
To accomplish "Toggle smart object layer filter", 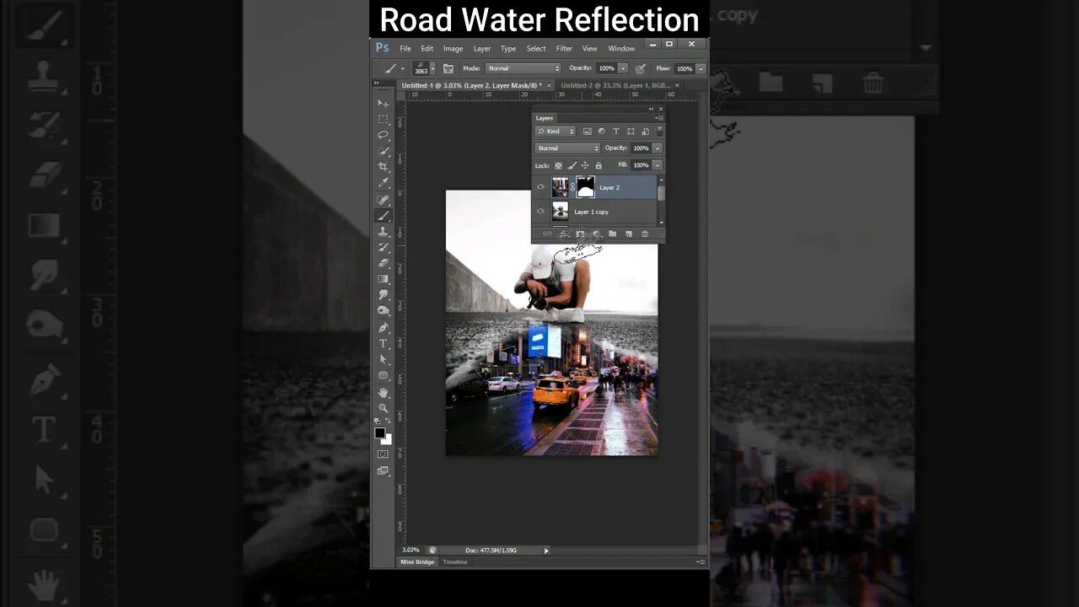I will [x=645, y=132].
